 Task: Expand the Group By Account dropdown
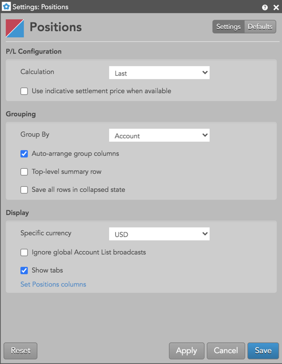pos(159,135)
